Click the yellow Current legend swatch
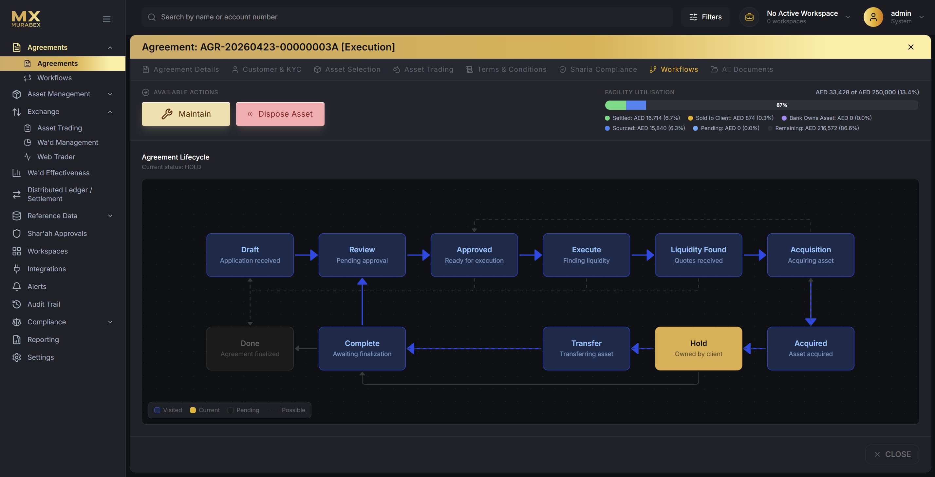This screenshot has width=935, height=477. 193,410
